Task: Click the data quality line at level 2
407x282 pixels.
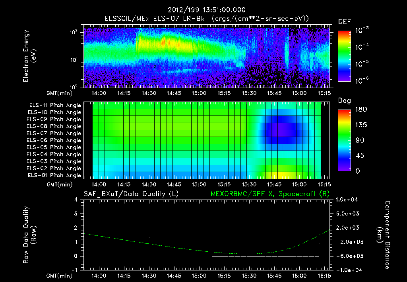Action: [122, 228]
